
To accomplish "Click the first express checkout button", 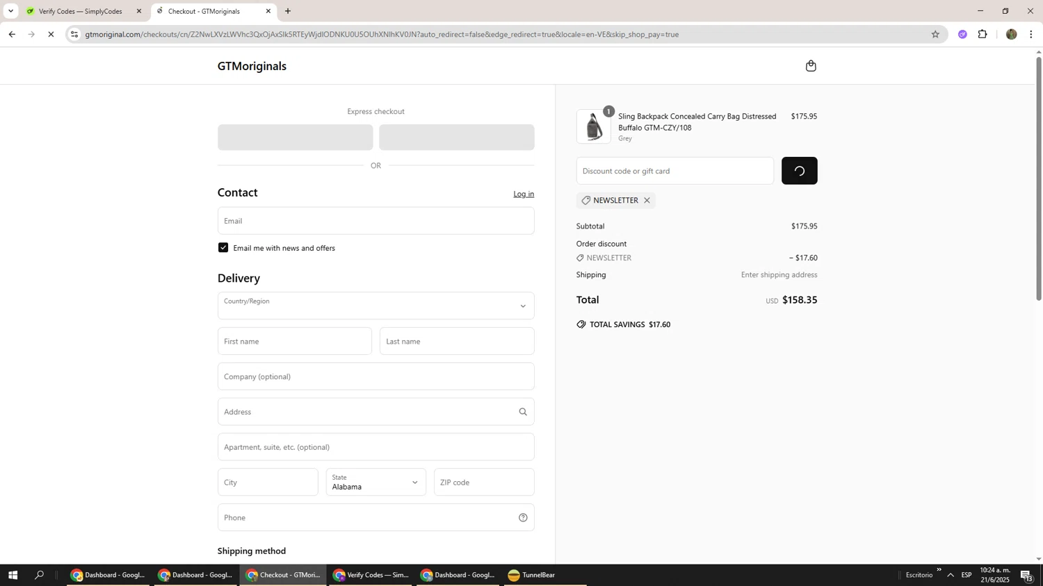I will point(296,137).
